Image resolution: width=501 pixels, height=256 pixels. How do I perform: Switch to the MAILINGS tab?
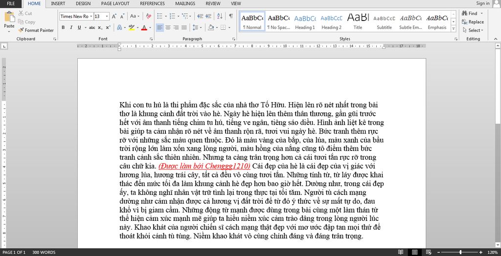click(185, 3)
